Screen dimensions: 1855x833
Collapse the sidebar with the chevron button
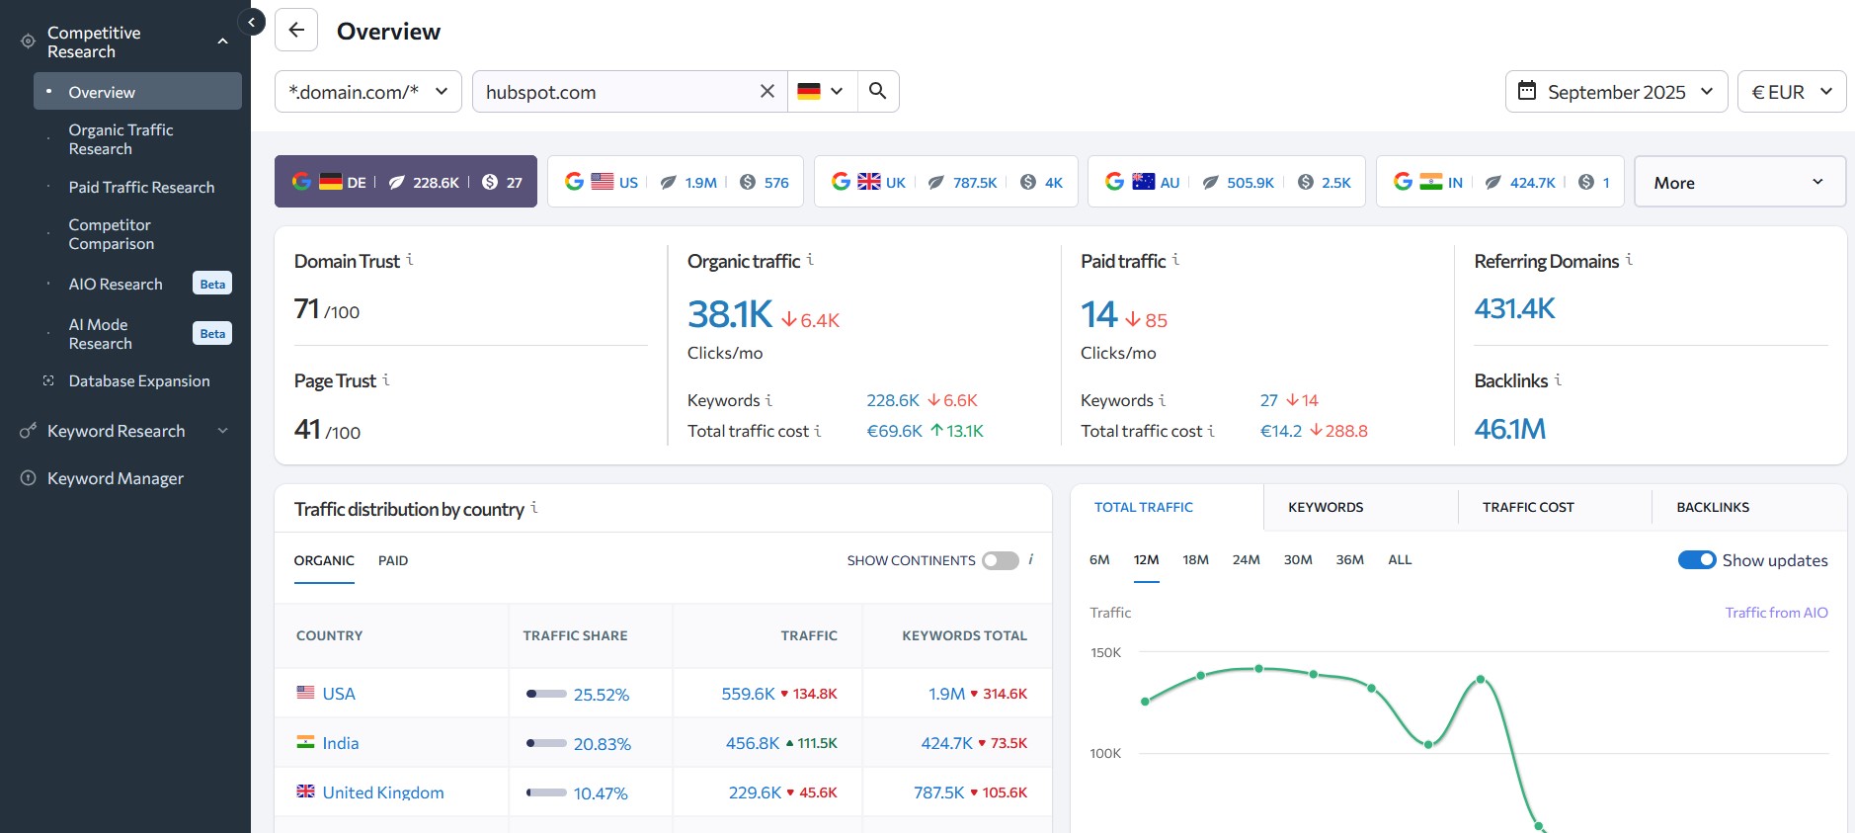pyautogui.click(x=252, y=22)
